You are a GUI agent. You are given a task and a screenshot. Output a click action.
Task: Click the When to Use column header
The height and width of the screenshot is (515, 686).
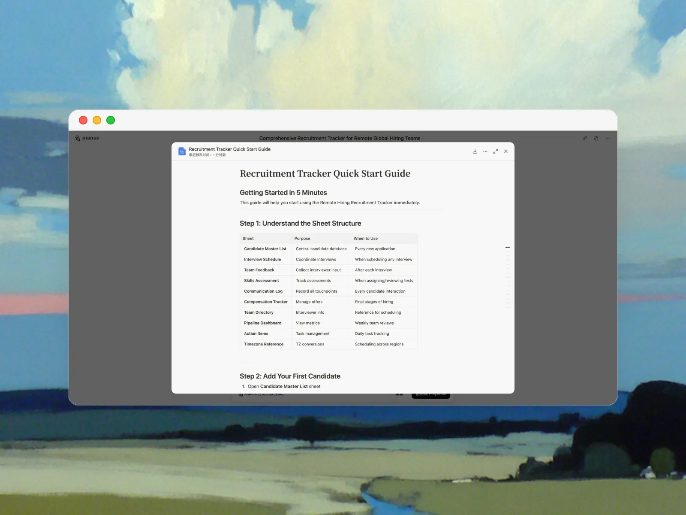point(366,239)
